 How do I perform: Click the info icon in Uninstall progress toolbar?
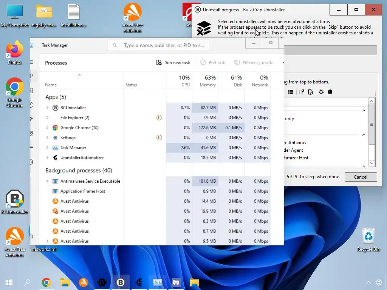click(x=330, y=92)
